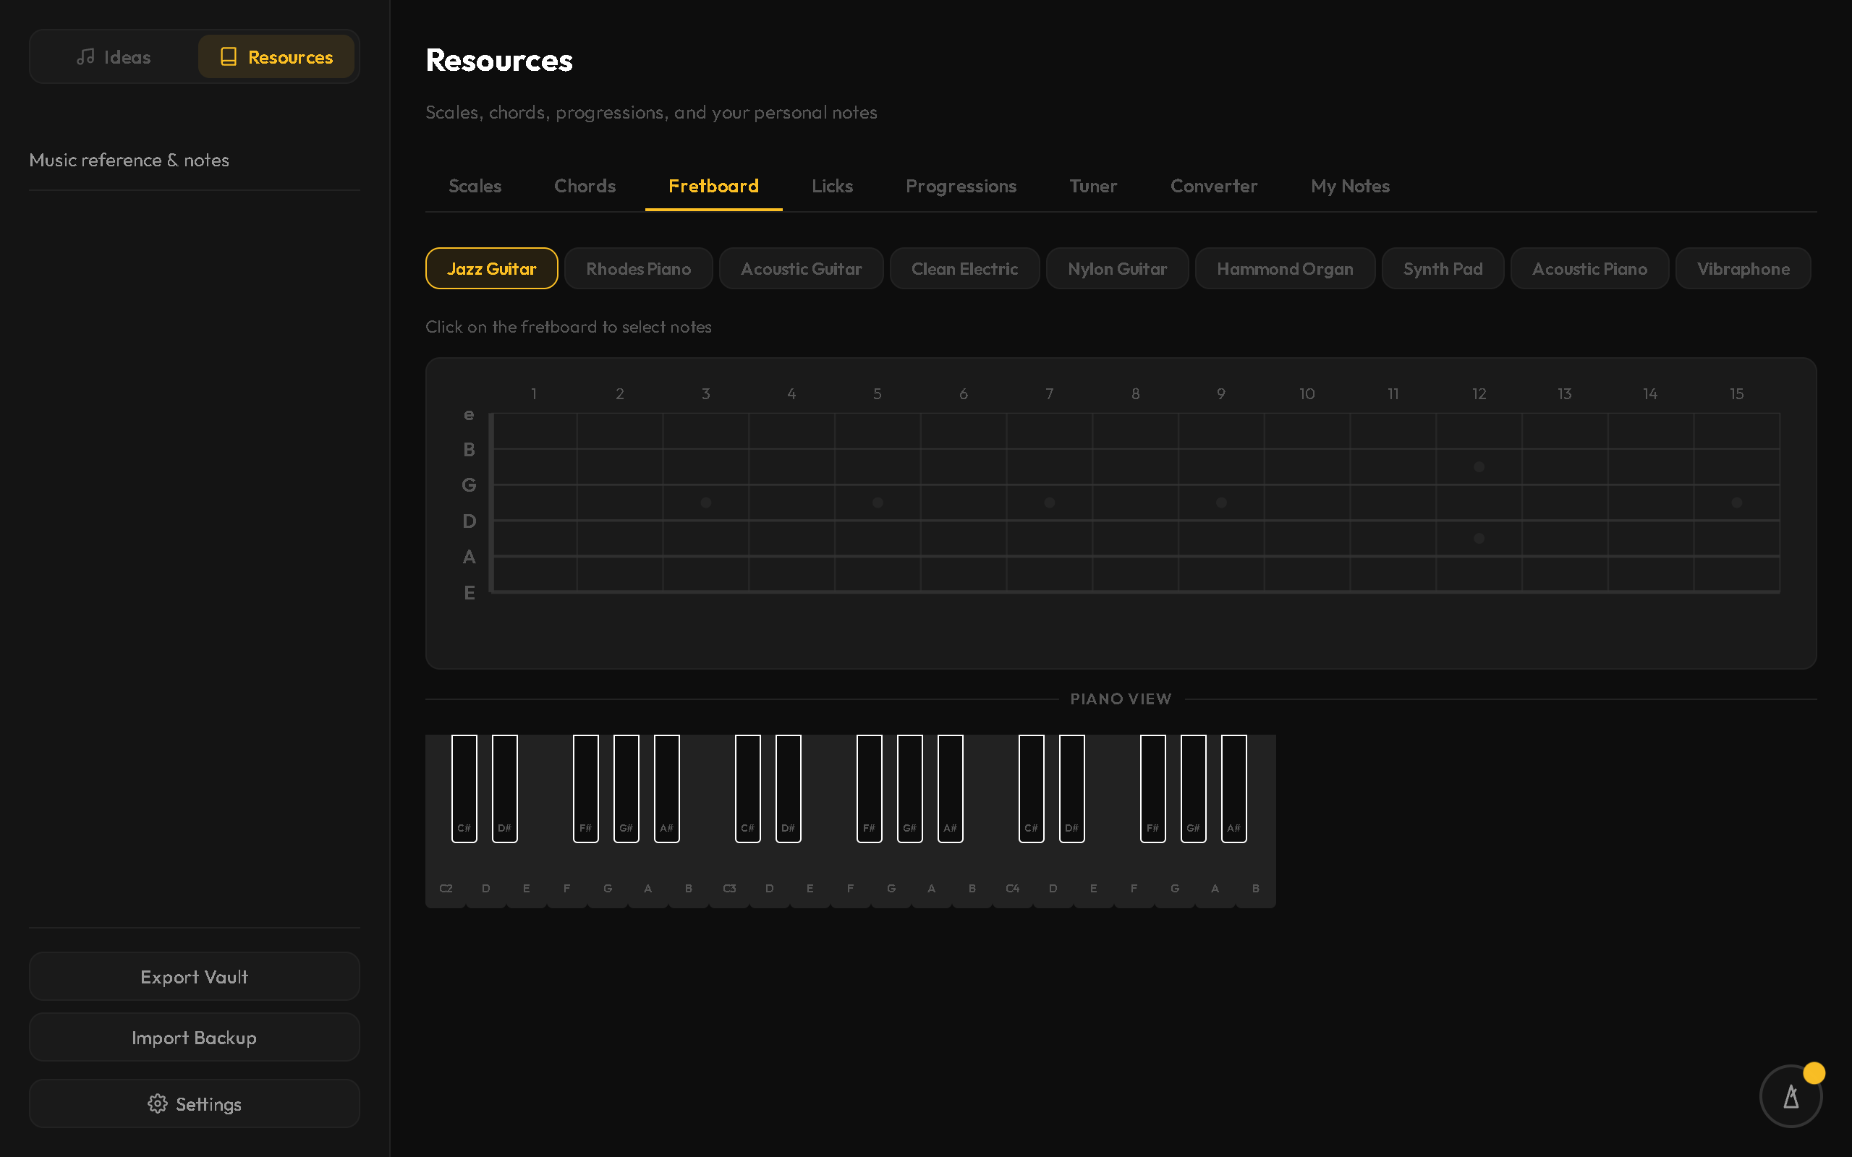Switch to the Scales tab
The width and height of the screenshot is (1852, 1157).
475,186
